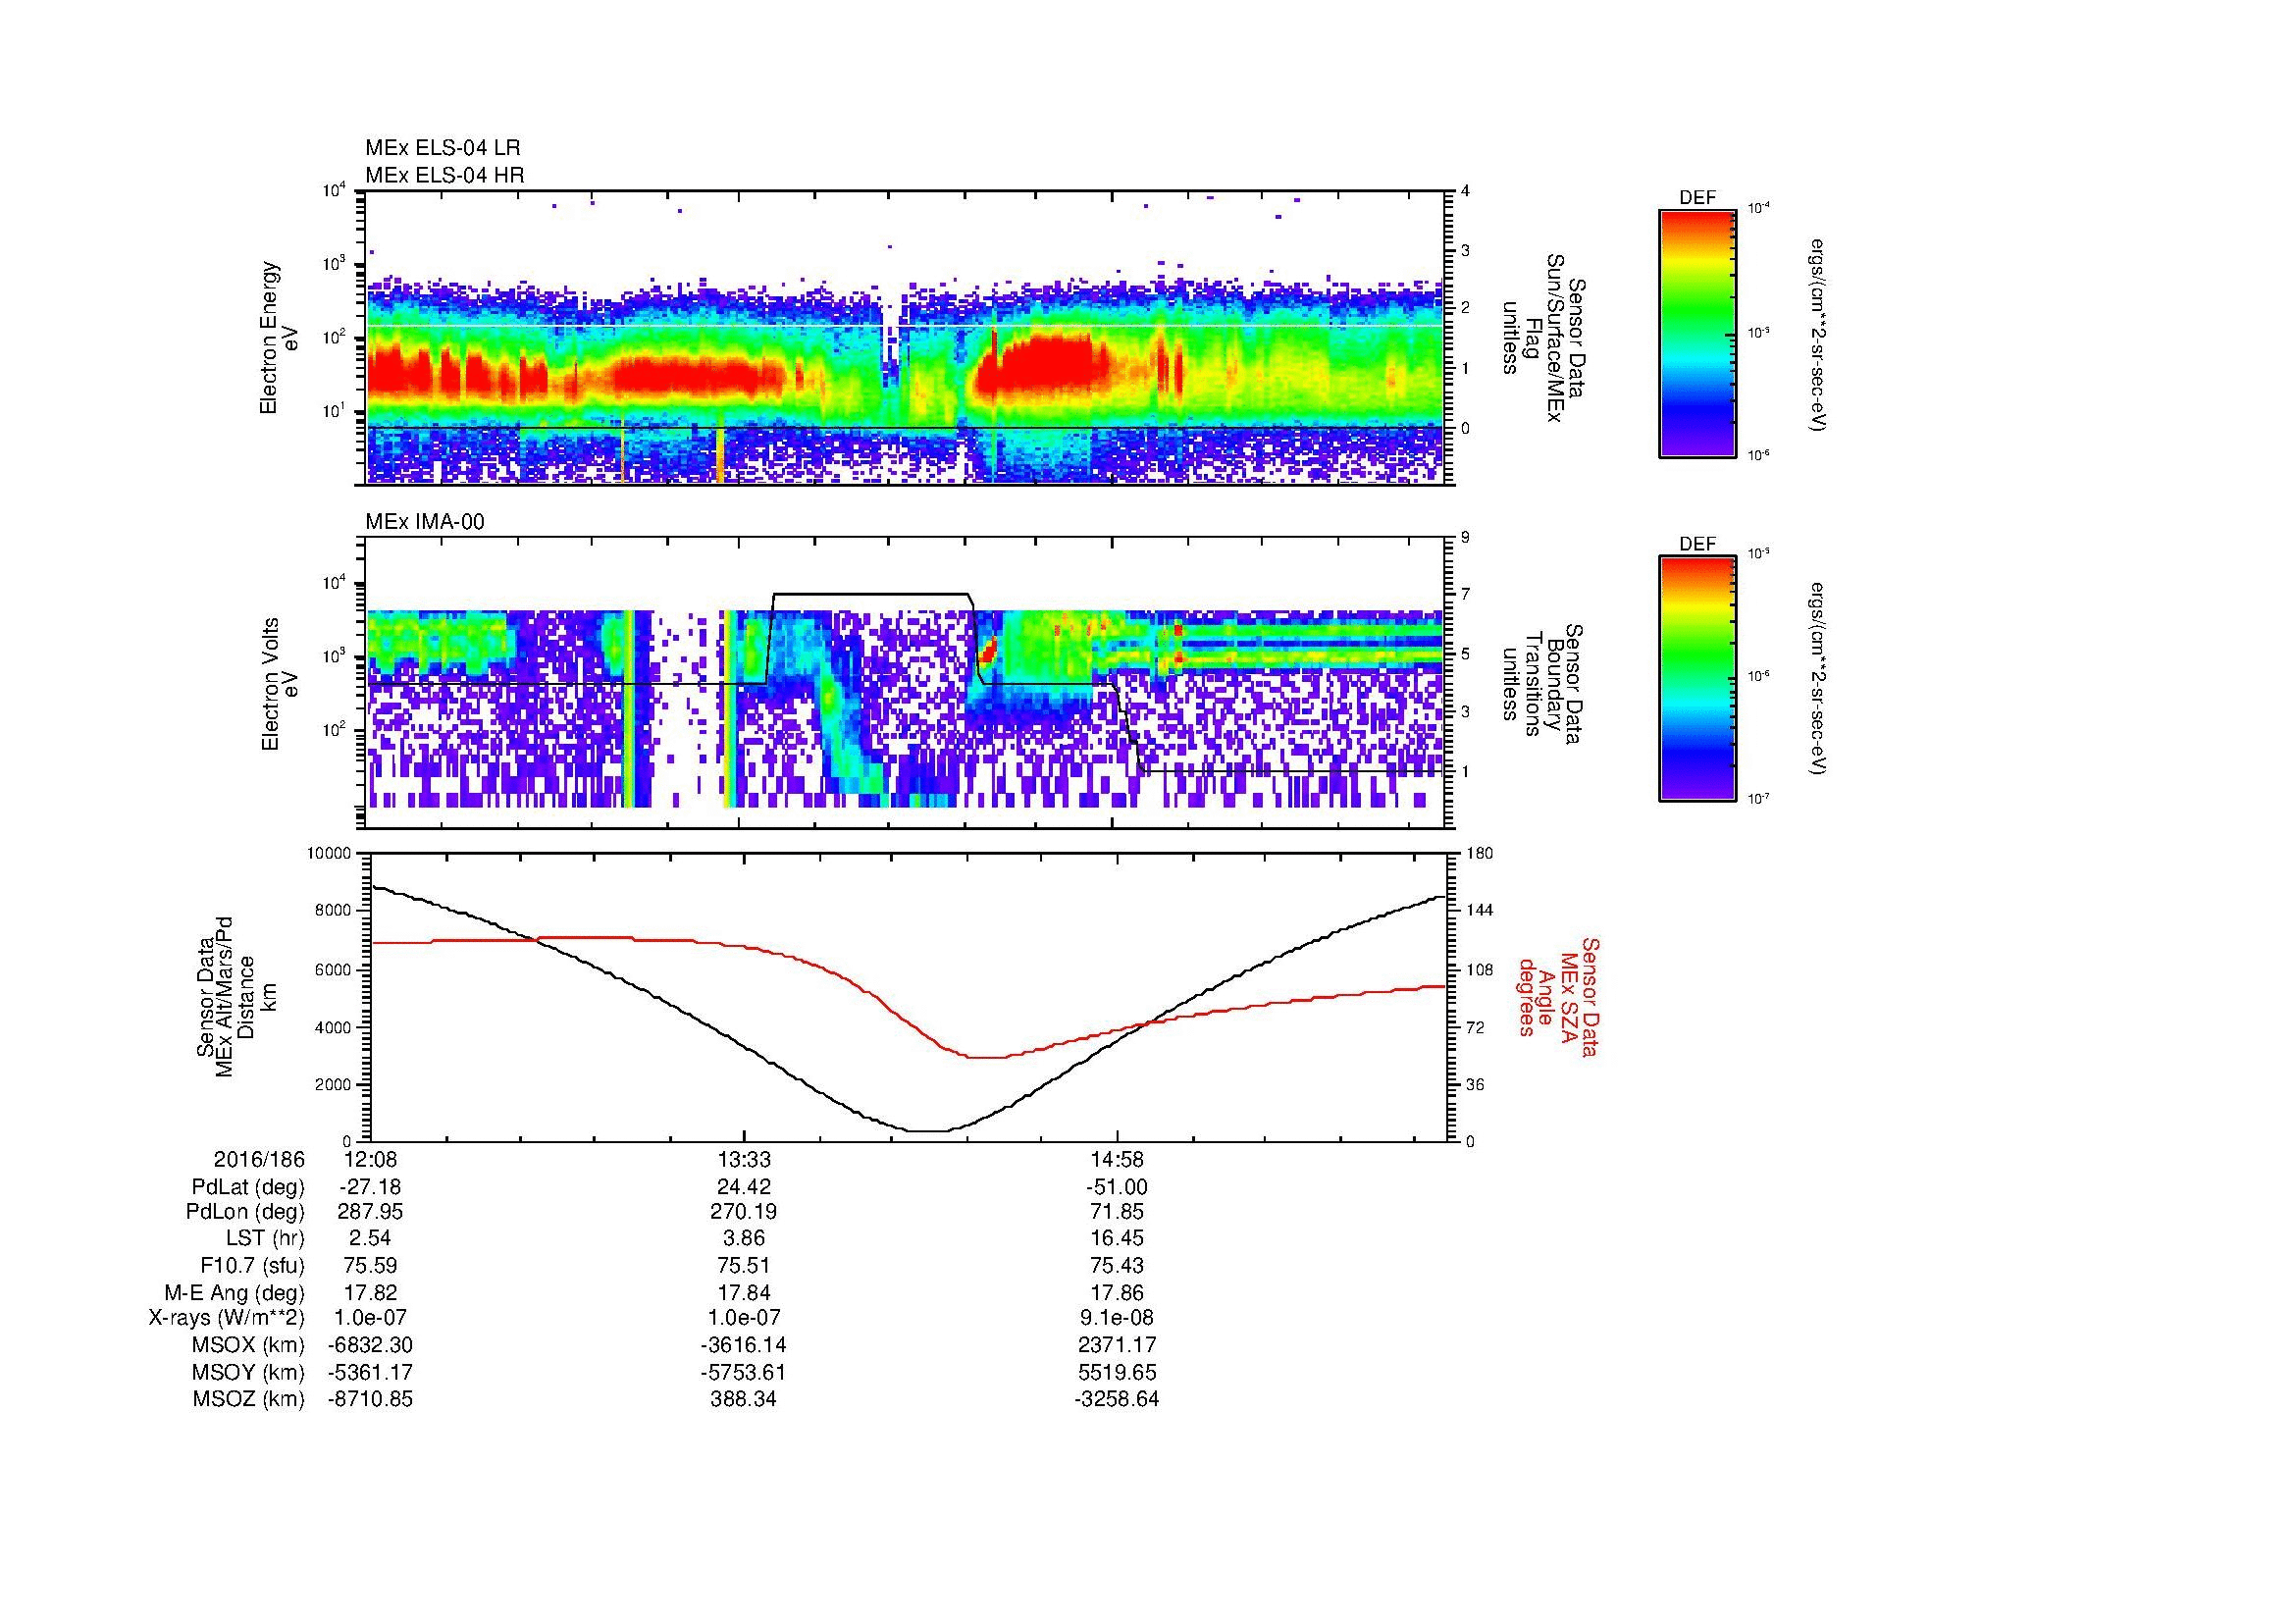The image size is (2295, 1622).
Task: Click the '12:08' time tick label
Action: [x=370, y=1159]
